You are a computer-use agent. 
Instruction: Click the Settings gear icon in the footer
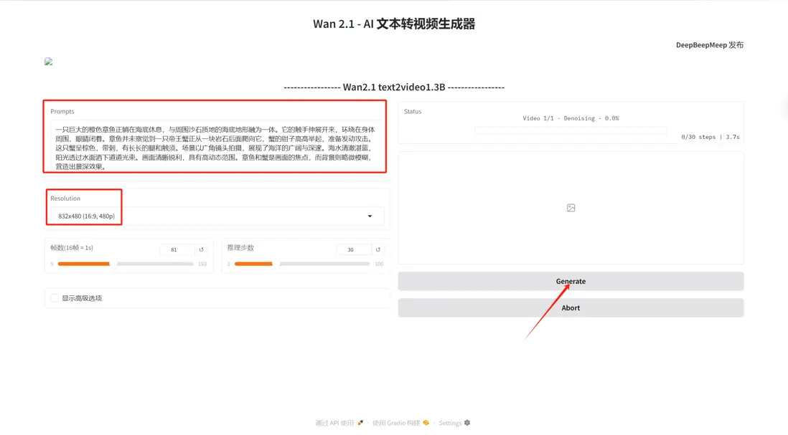[467, 423]
